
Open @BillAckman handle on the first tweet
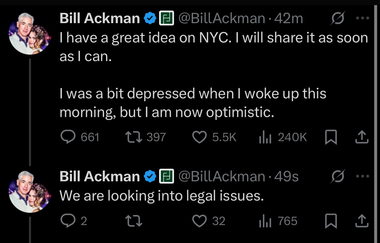[221, 18]
